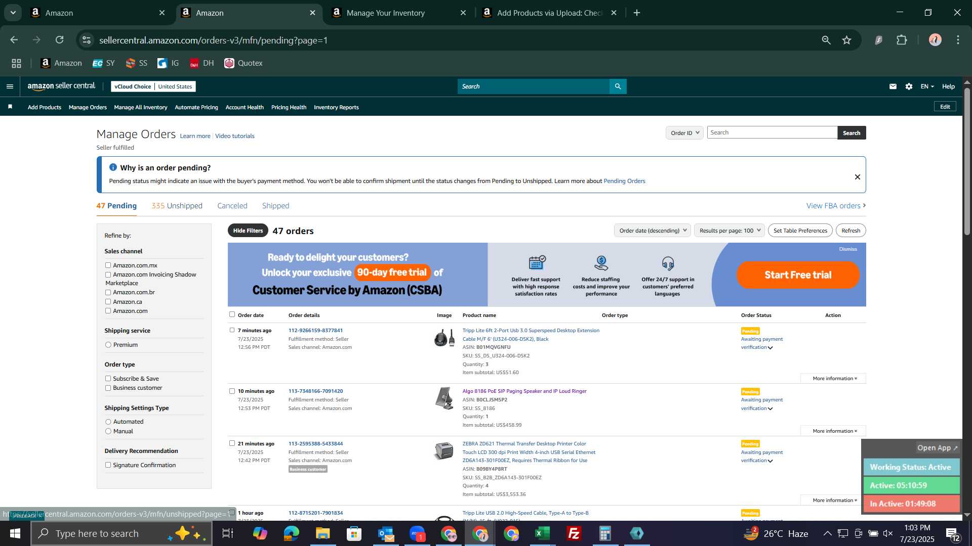Open the bookmarks apps grid icon
The height and width of the screenshot is (546, 972).
16,63
